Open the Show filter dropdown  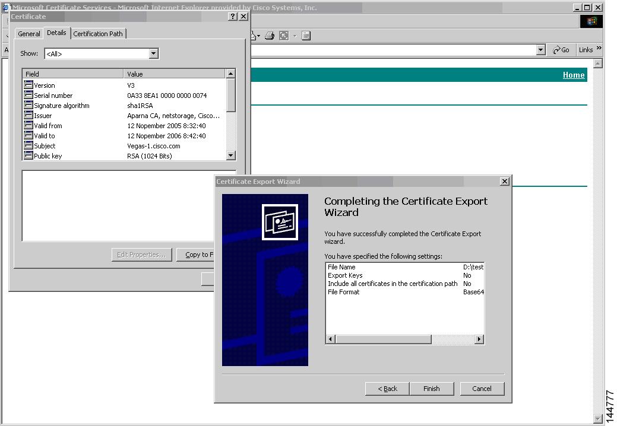[x=153, y=53]
